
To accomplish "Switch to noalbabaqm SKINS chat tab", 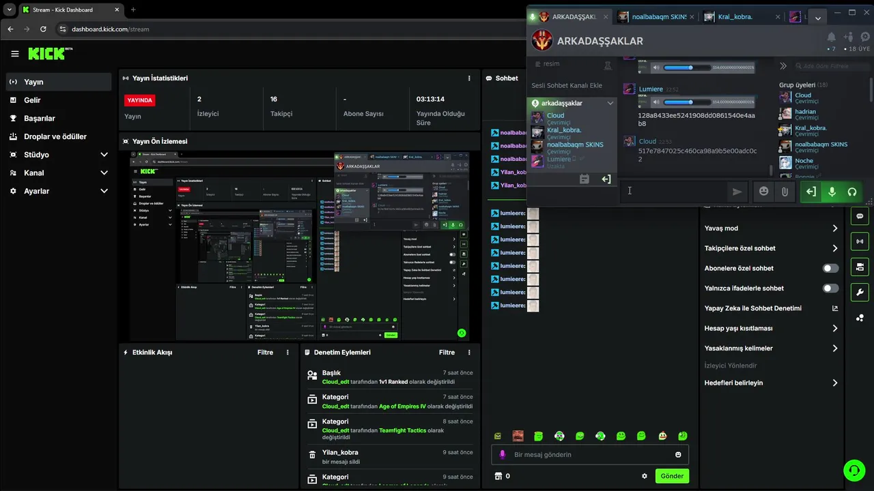I will point(655,16).
